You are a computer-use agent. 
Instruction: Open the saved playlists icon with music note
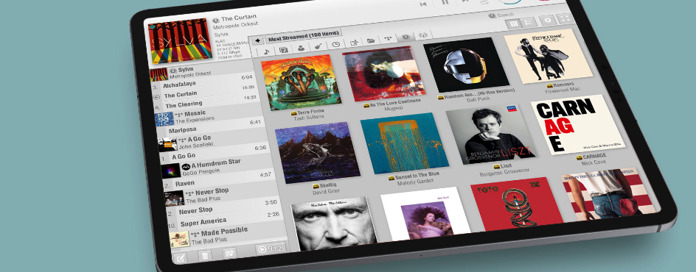click(x=229, y=253)
